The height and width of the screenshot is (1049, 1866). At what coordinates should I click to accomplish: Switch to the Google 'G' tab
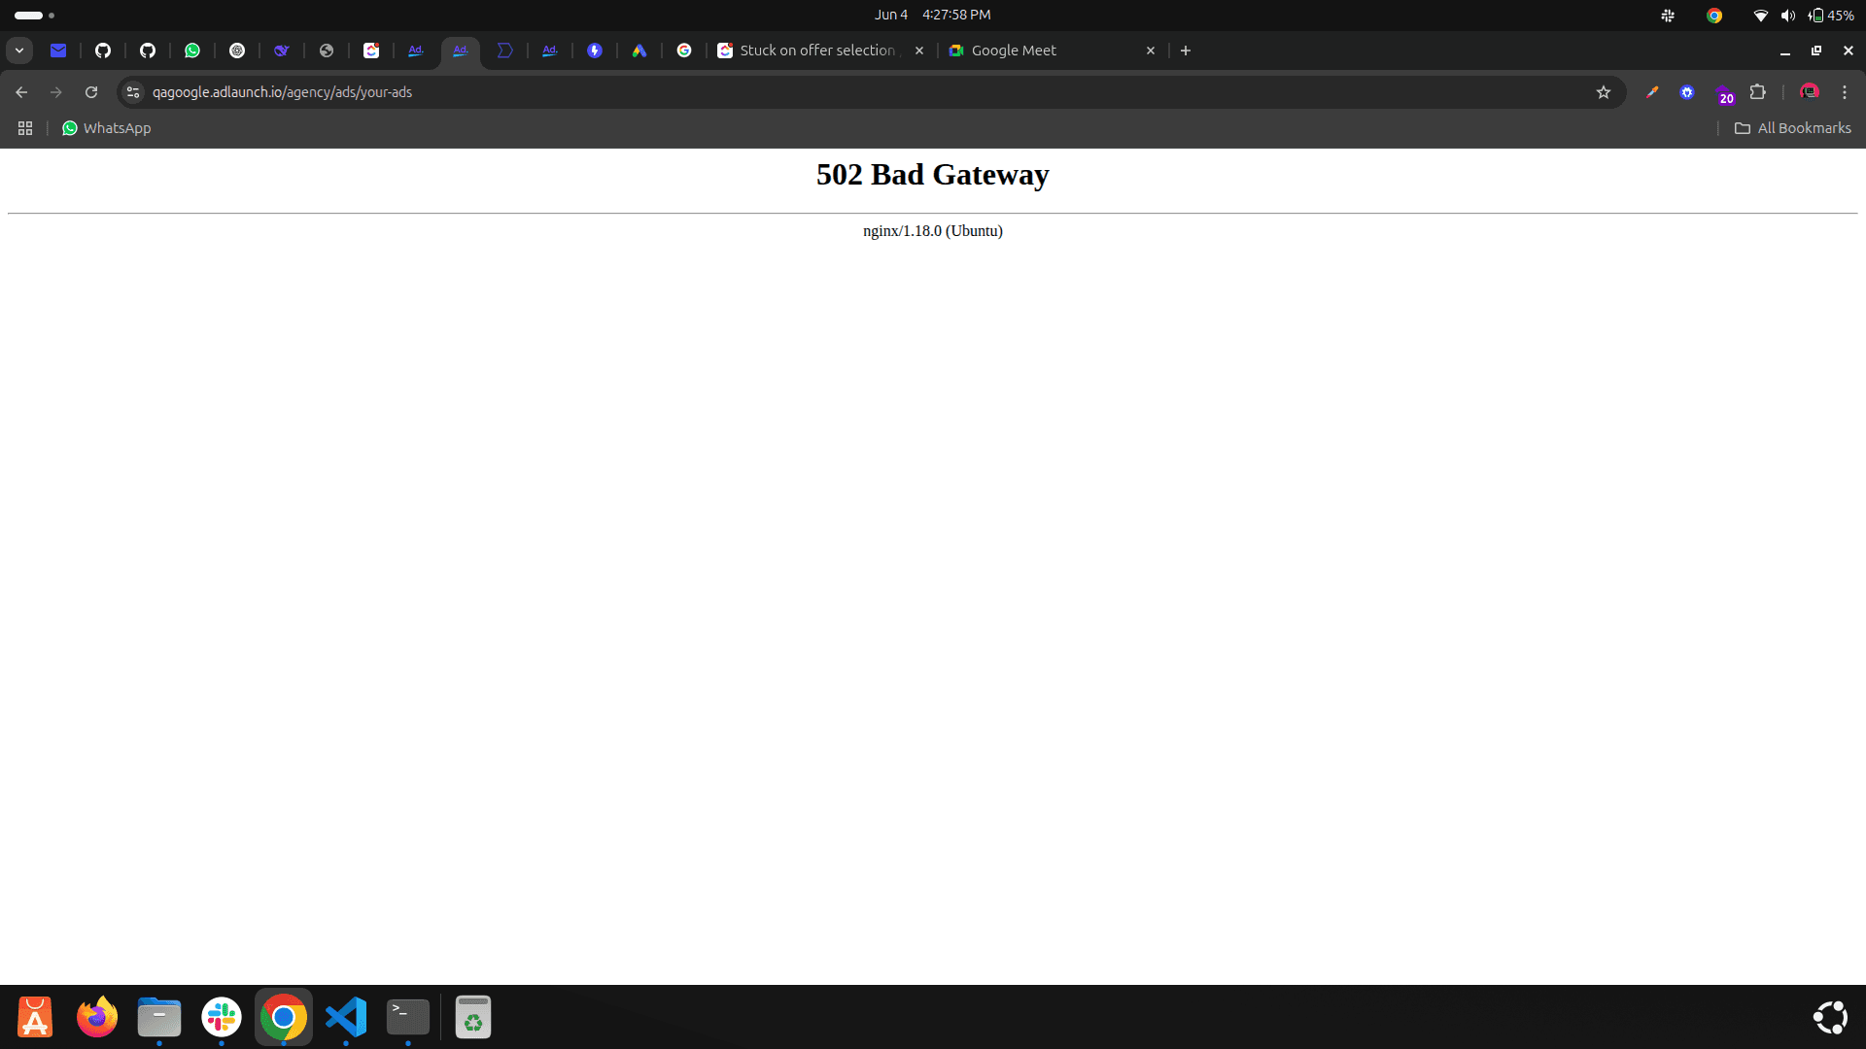click(x=684, y=51)
